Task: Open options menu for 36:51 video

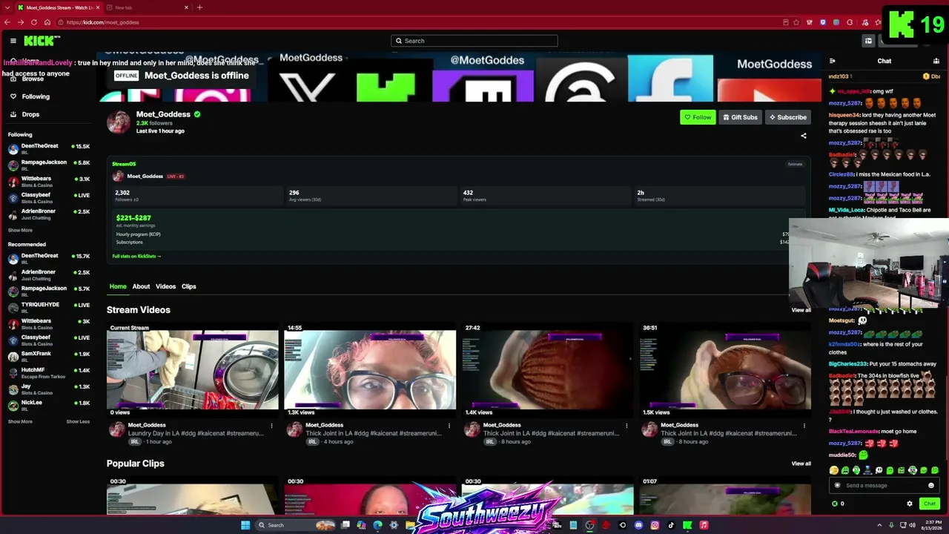Action: (804, 426)
